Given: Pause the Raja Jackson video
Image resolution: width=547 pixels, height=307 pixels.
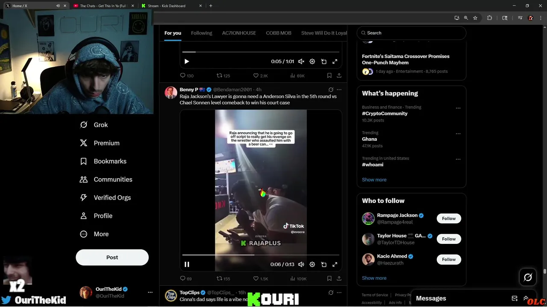Looking at the screenshot, I should pyautogui.click(x=187, y=264).
